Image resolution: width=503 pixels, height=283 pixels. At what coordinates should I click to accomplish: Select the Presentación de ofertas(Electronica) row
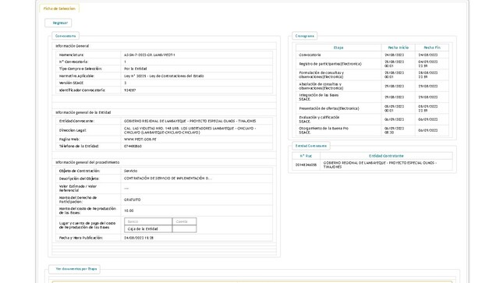(372, 108)
